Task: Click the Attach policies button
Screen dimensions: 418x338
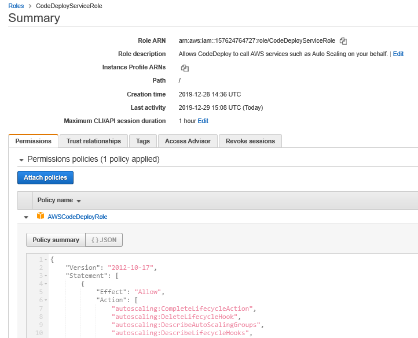Action: tap(45, 177)
